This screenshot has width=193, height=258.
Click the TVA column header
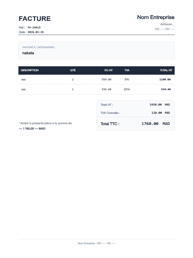127,70
